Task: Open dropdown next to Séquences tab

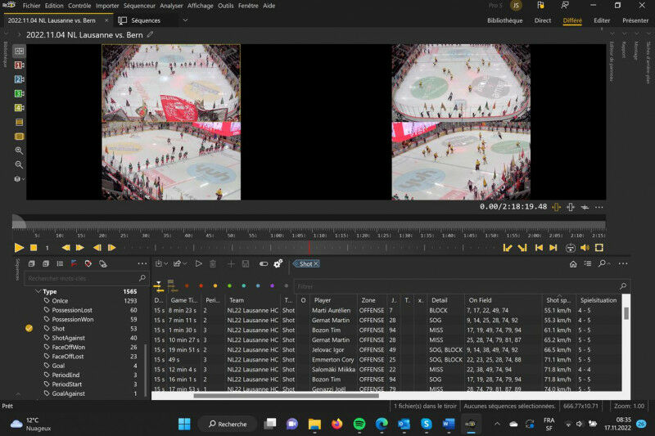Action: [185, 20]
